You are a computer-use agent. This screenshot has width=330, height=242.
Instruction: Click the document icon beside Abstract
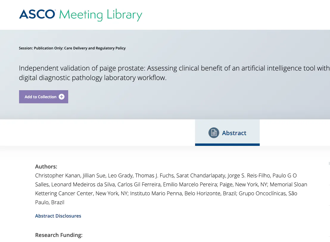coord(214,133)
